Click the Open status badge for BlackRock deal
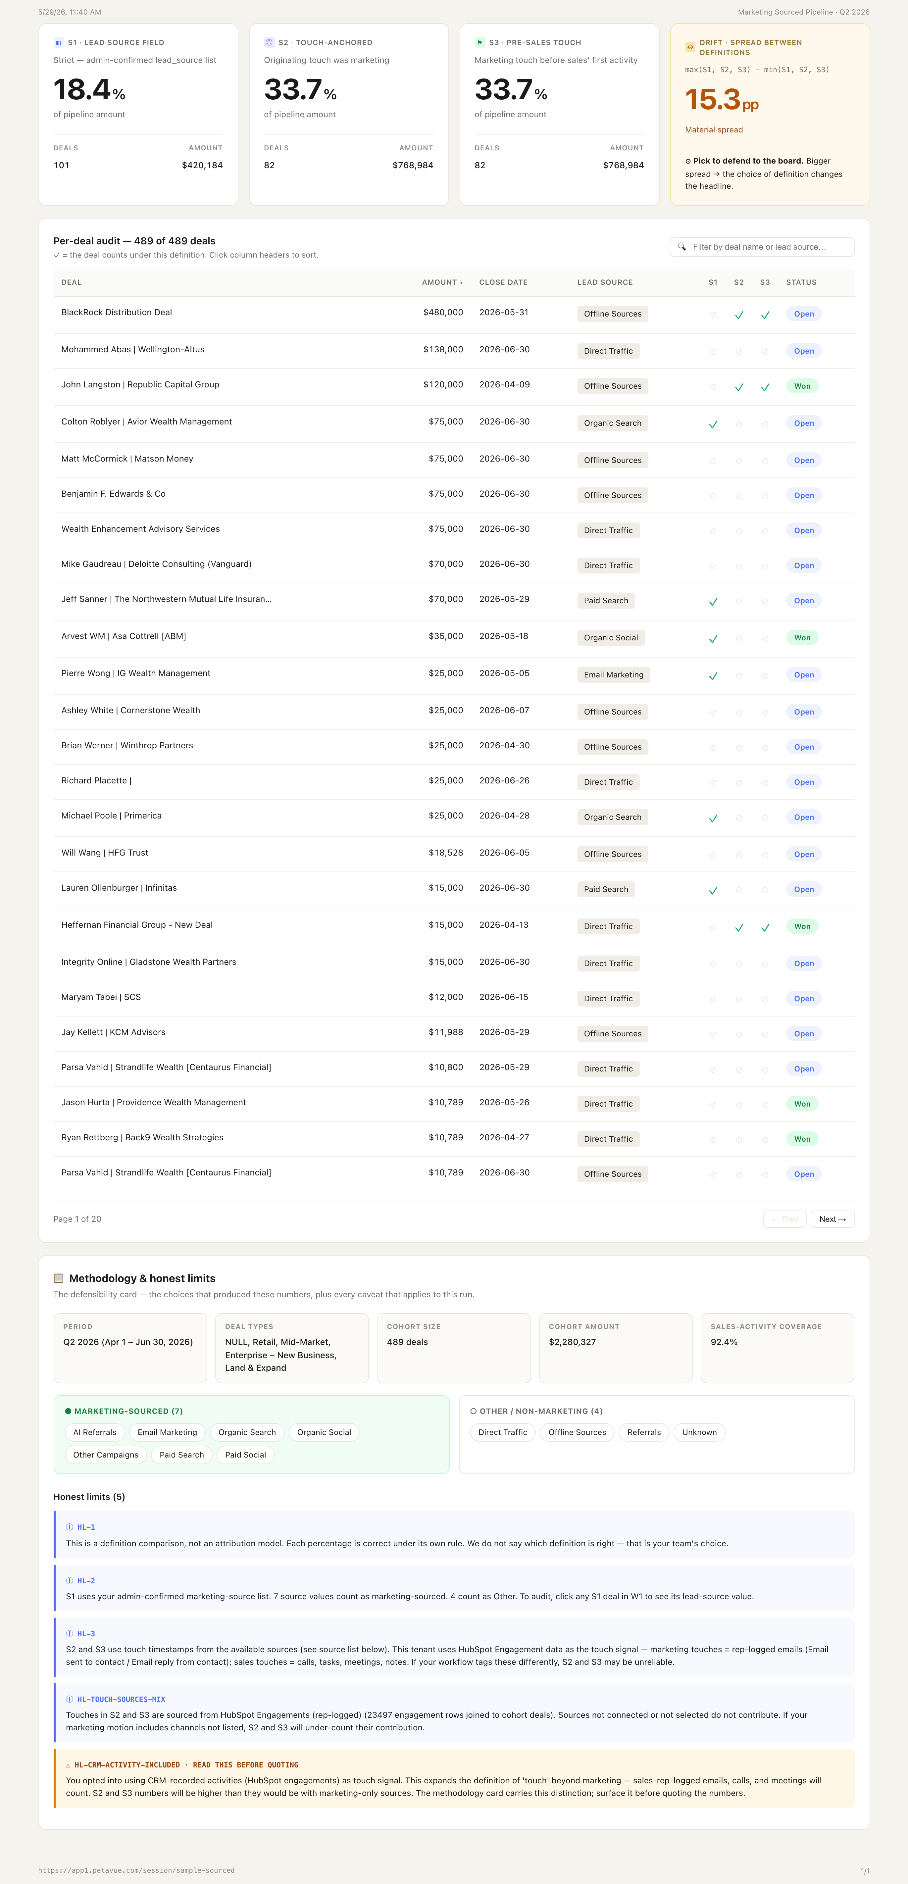The image size is (908, 1884). point(804,314)
